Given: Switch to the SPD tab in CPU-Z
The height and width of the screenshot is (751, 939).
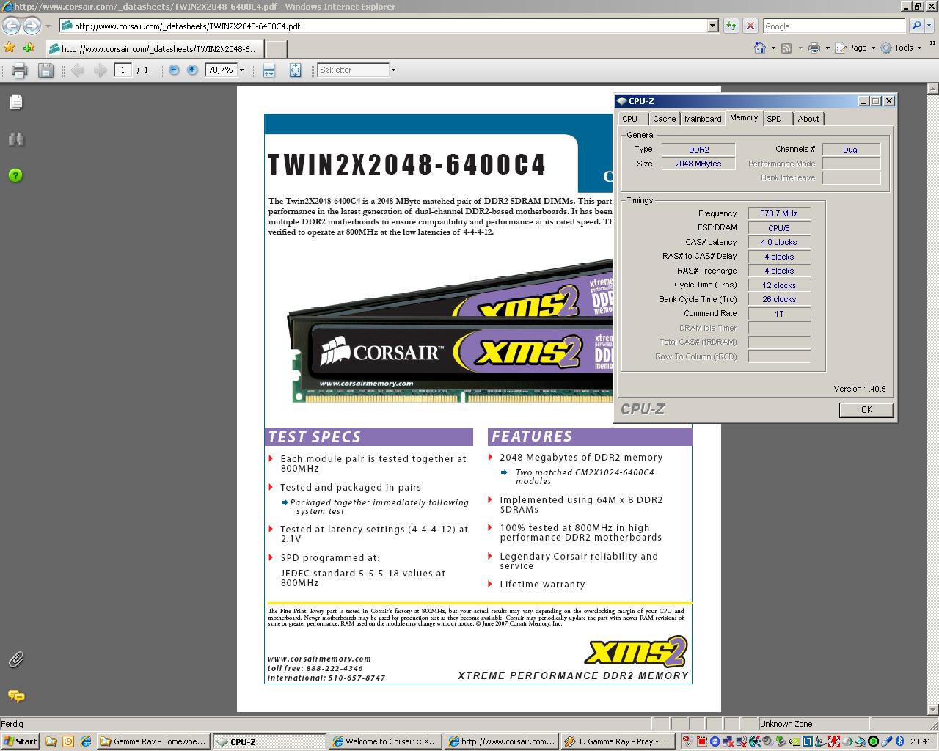Looking at the screenshot, I should point(774,119).
